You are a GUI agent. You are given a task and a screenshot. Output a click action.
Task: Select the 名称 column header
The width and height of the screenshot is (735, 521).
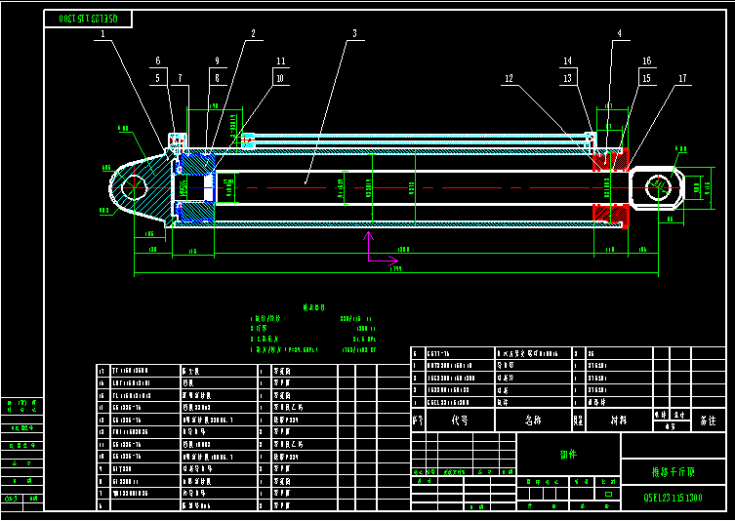tap(534, 421)
